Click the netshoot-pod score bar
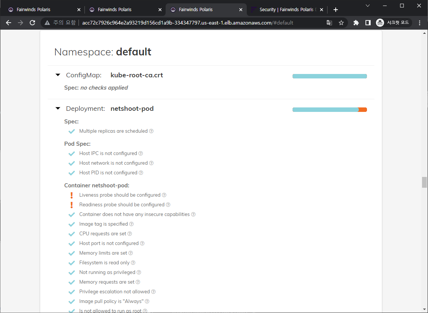Screen dimensions: 428x313 tap(329, 110)
